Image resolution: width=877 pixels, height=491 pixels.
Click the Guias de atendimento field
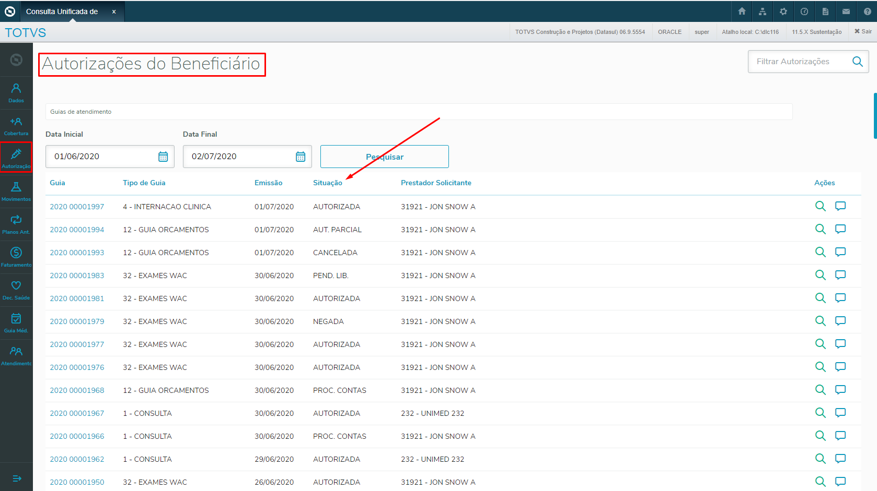point(419,112)
